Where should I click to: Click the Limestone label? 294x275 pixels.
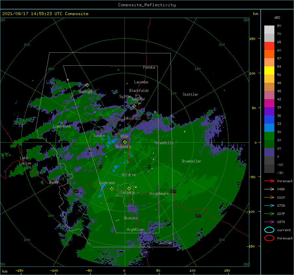(x=62, y=126)
